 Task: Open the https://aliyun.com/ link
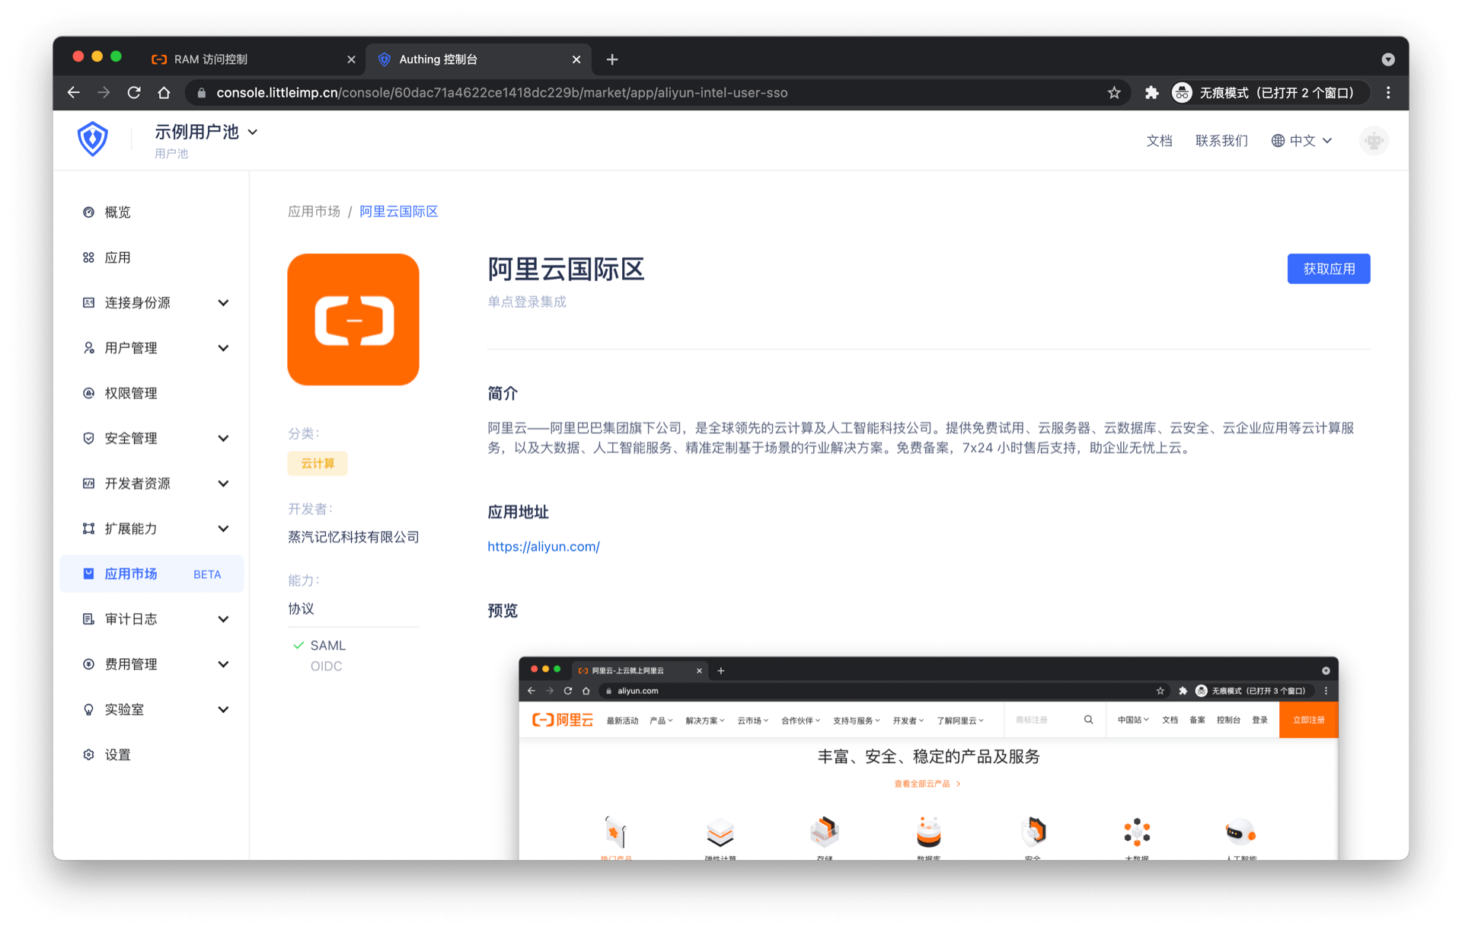(544, 546)
